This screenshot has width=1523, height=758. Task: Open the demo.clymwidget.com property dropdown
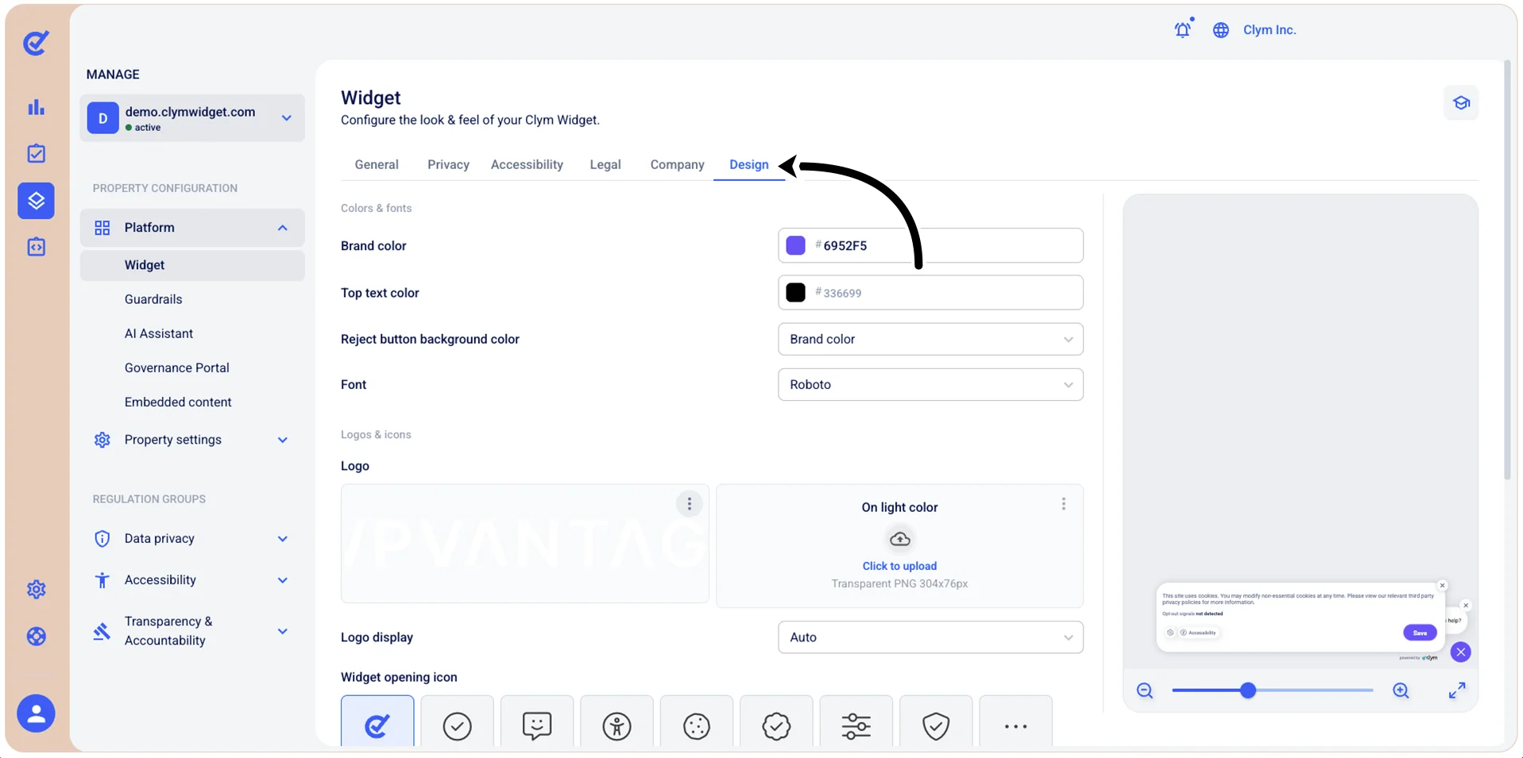(192, 118)
